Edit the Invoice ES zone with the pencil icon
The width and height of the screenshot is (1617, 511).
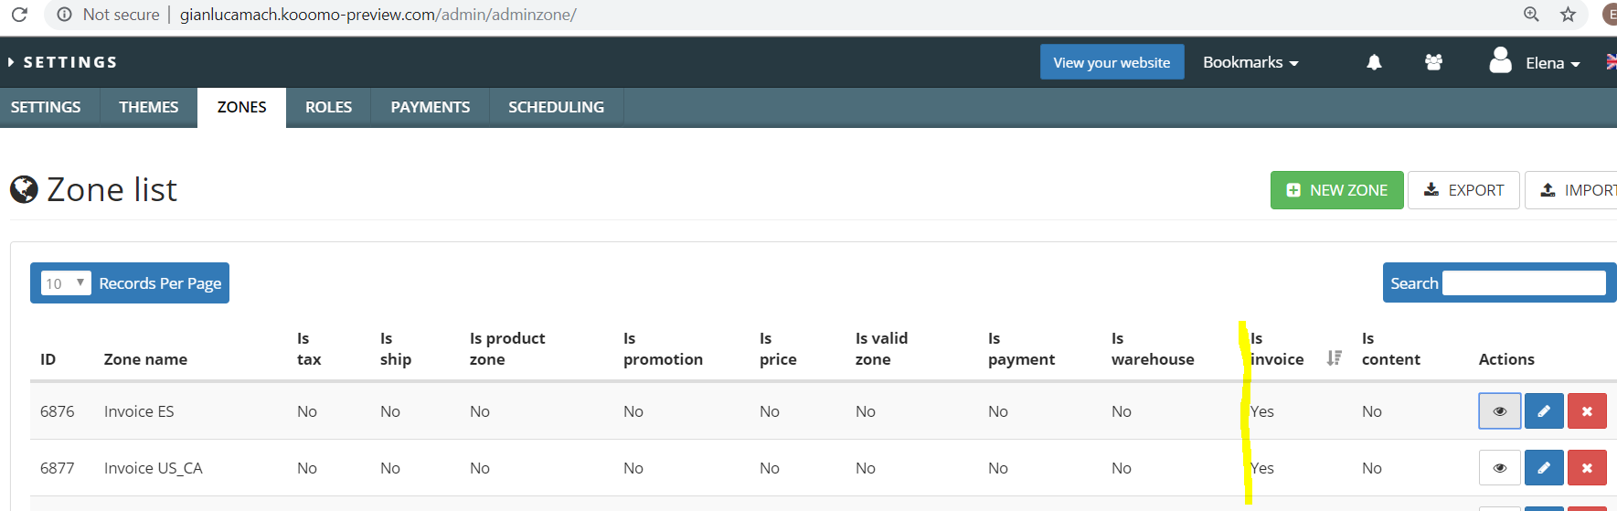pyautogui.click(x=1544, y=411)
